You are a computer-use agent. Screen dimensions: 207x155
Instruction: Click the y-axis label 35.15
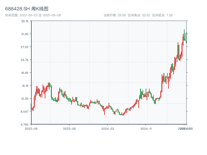(25, 21)
